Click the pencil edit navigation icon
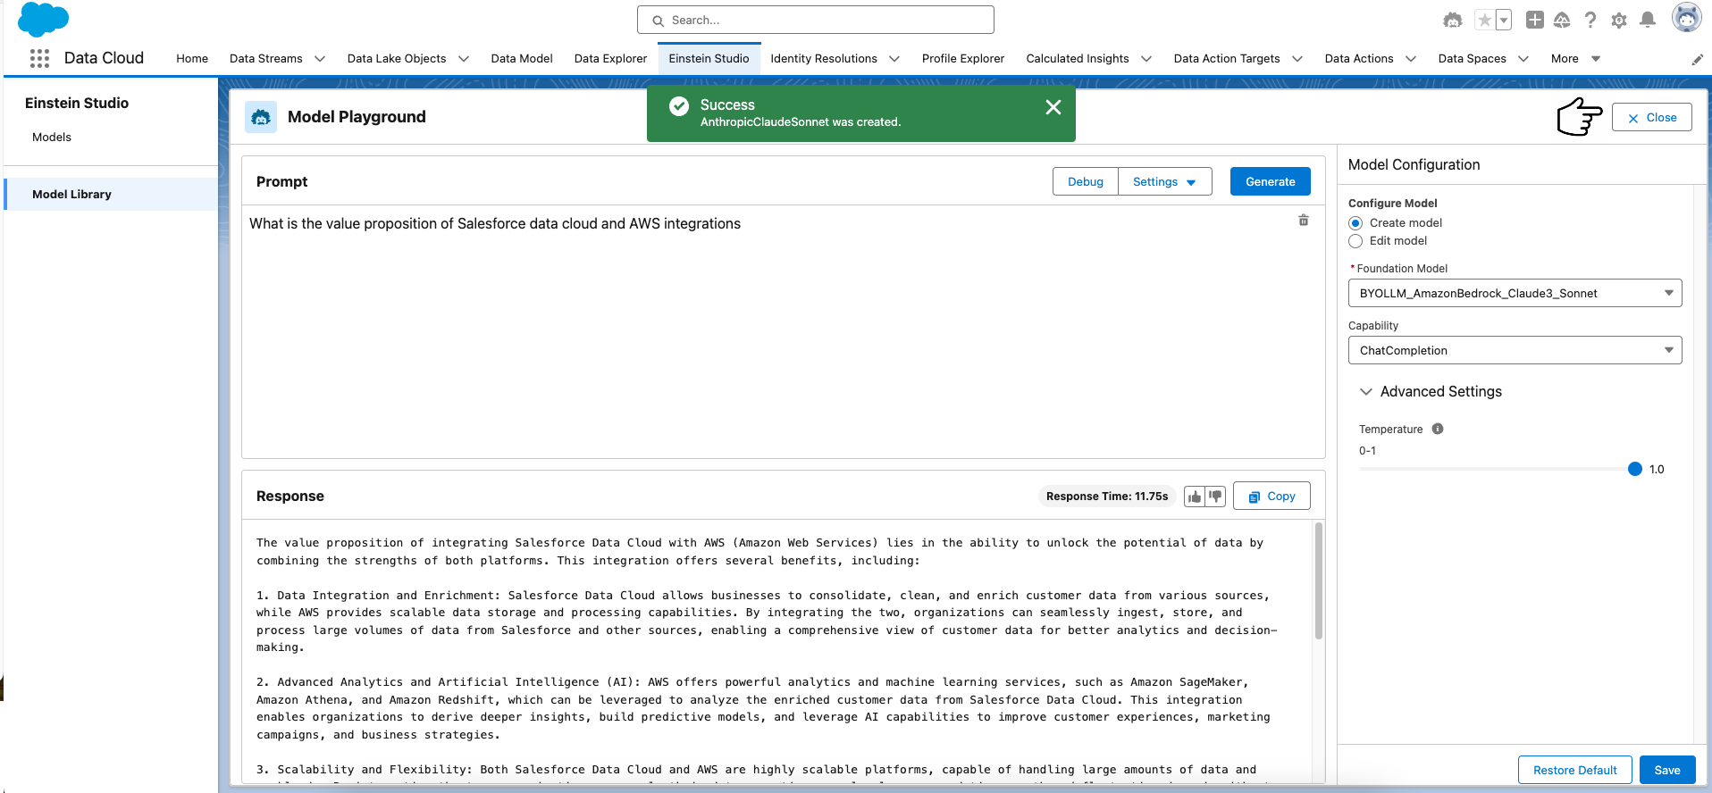Screen dimensions: 1712x793 (1698, 60)
